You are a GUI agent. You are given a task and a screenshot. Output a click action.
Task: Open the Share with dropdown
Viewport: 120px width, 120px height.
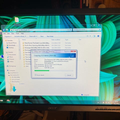pos(33,36)
